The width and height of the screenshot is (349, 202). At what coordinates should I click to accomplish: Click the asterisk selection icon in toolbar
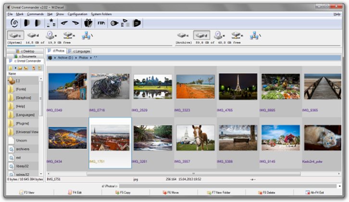coord(51,23)
